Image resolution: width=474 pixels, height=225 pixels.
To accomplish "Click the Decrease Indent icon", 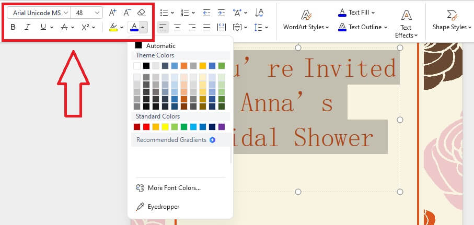I will (207, 13).
